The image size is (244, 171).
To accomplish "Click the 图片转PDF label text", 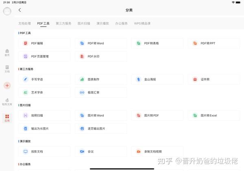I will pos(151,115).
